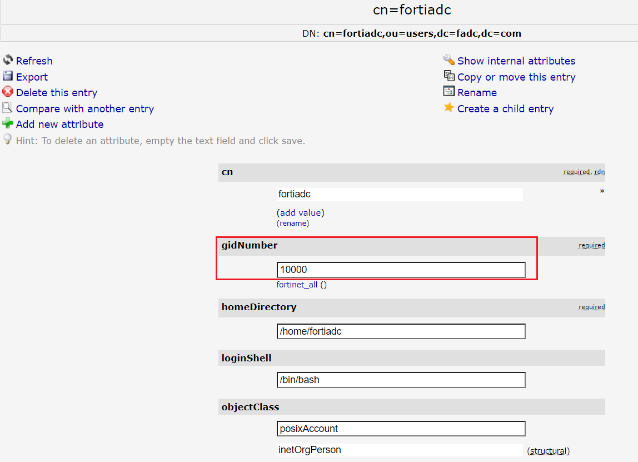Click the wrench icon for internal attributes

point(448,59)
